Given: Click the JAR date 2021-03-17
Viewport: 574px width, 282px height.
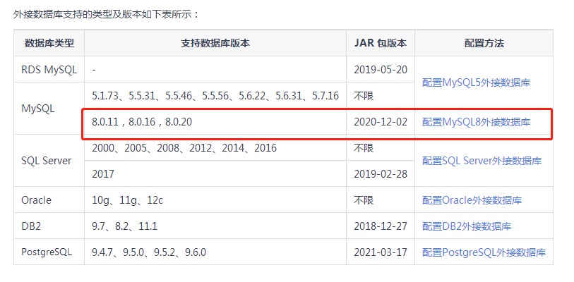Looking at the screenshot, I should pyautogui.click(x=381, y=252).
